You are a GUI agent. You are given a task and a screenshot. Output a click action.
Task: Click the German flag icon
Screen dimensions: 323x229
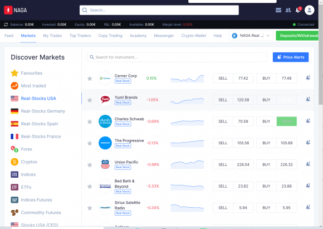click(14, 111)
